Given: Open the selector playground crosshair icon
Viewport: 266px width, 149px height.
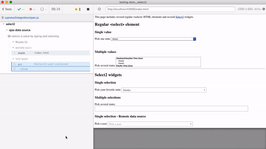Looking at the screenshot, I should tap(99, 9).
